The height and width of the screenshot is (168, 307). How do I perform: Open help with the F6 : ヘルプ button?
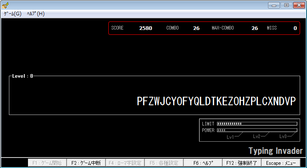pos(203,163)
